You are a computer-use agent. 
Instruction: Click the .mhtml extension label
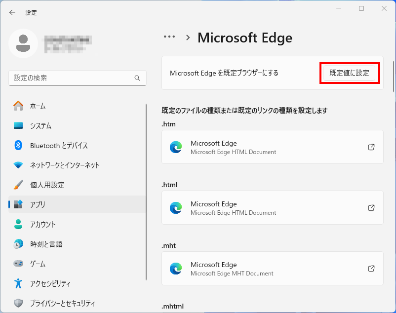[x=172, y=306]
